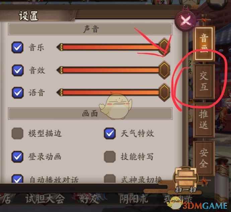The height and width of the screenshot is (212, 231).
Task: Click the 音乐 volume slider handle
Action: (164, 47)
